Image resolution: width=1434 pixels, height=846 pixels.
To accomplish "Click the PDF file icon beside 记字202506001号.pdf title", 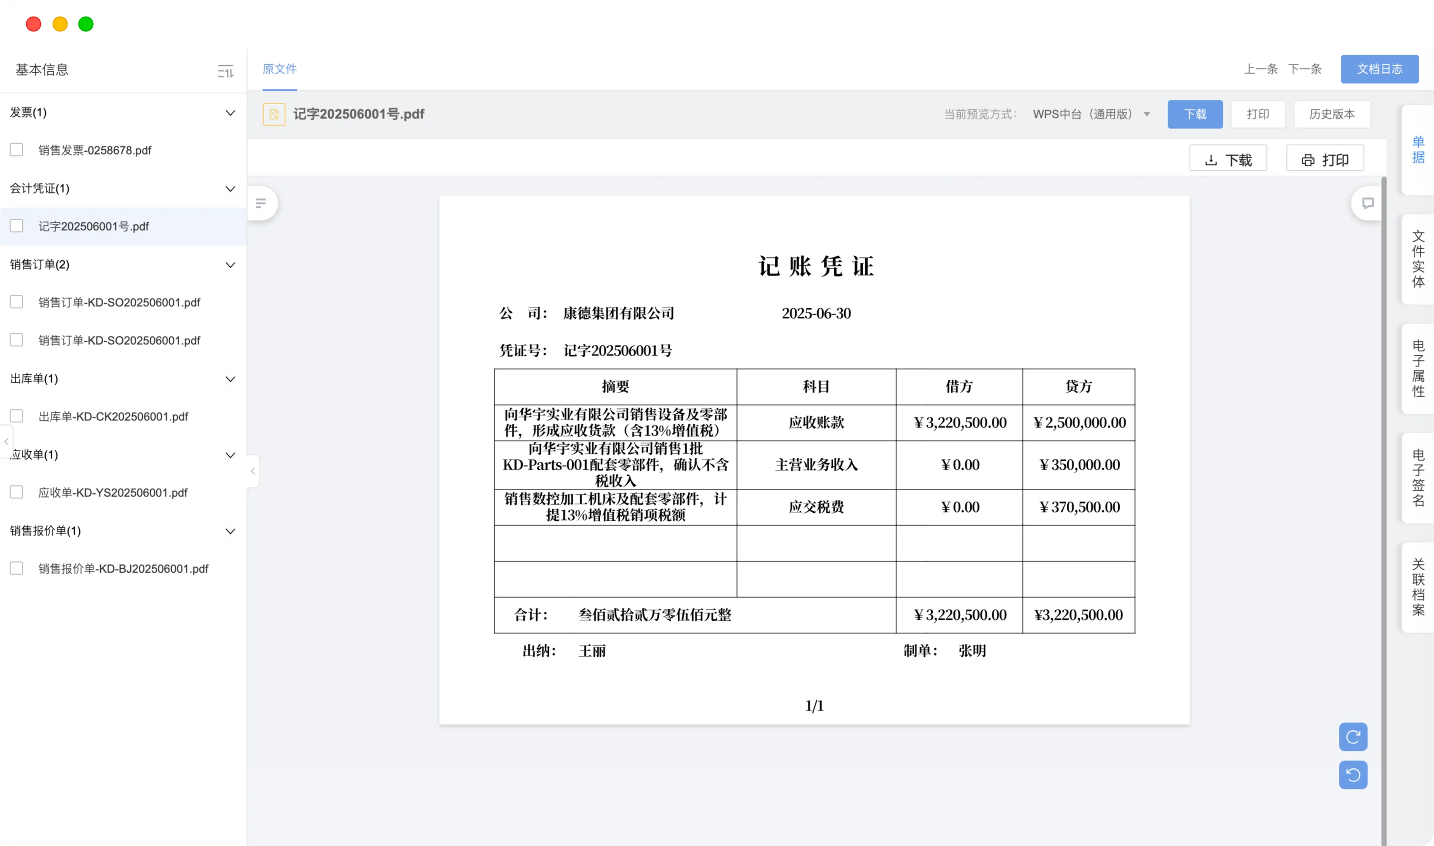I will pyautogui.click(x=274, y=114).
